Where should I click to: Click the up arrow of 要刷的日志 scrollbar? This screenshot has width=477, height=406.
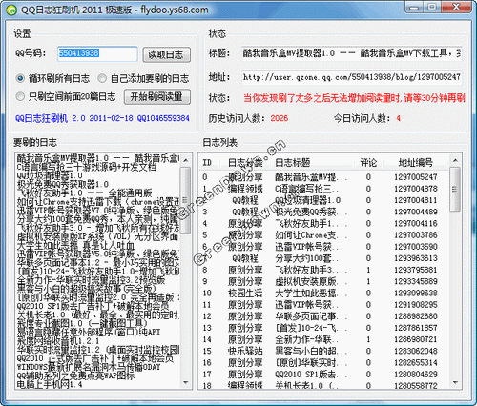pyautogui.click(x=186, y=160)
